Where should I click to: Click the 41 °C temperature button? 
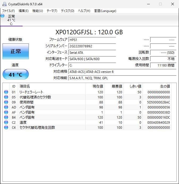tap(16, 74)
